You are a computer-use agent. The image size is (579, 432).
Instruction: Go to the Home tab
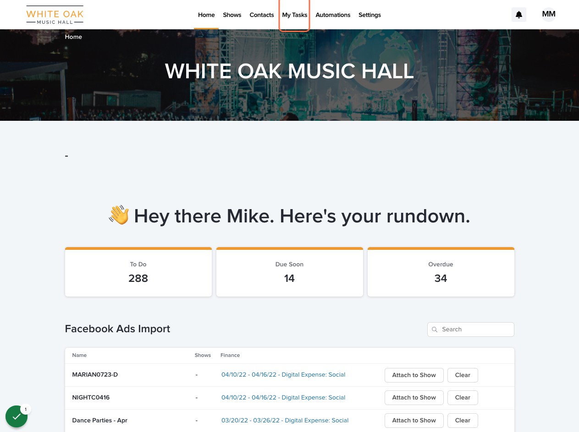[206, 15]
